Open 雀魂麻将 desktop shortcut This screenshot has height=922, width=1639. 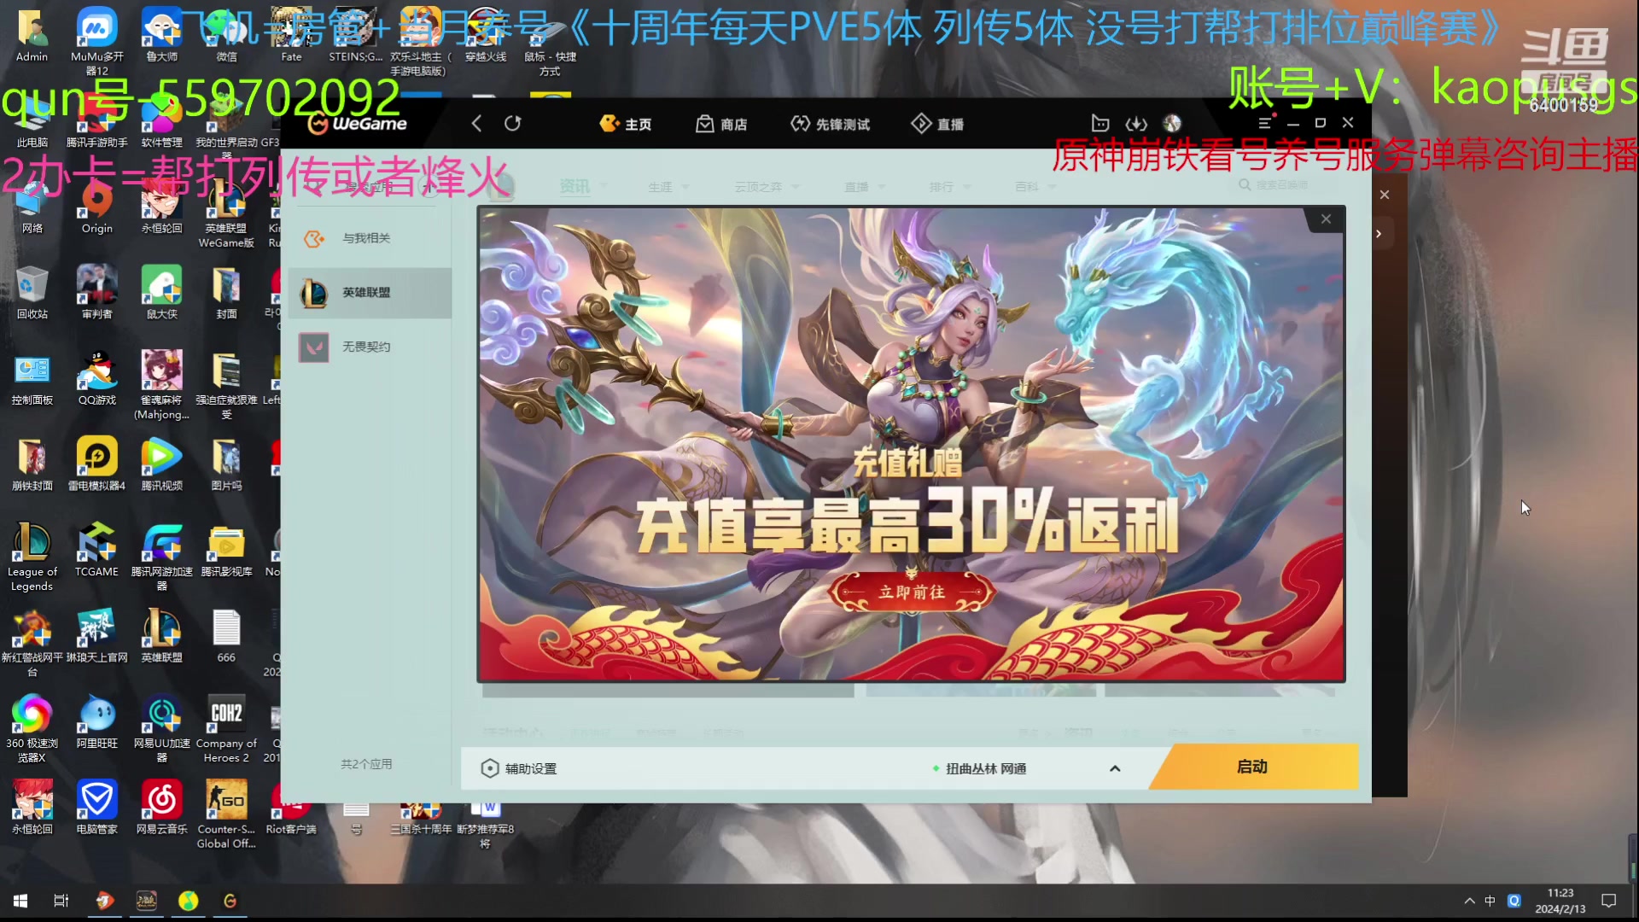point(161,386)
